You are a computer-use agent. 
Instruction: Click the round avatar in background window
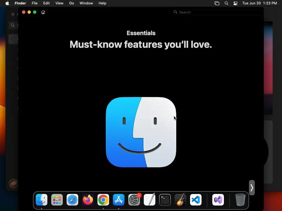[13, 183]
